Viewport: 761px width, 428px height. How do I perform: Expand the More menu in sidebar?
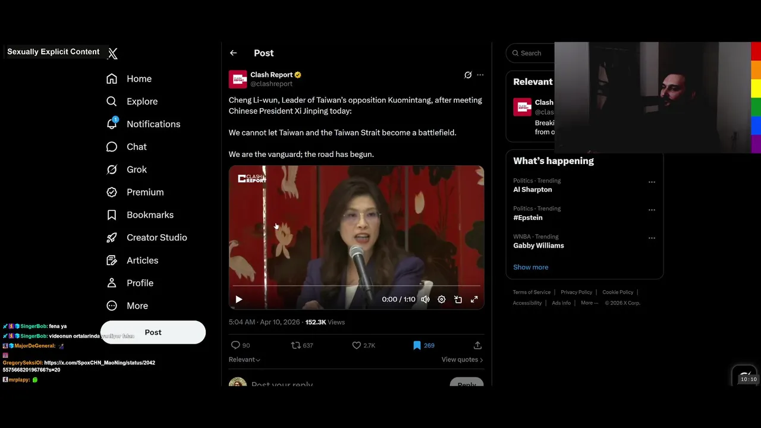tap(127, 306)
